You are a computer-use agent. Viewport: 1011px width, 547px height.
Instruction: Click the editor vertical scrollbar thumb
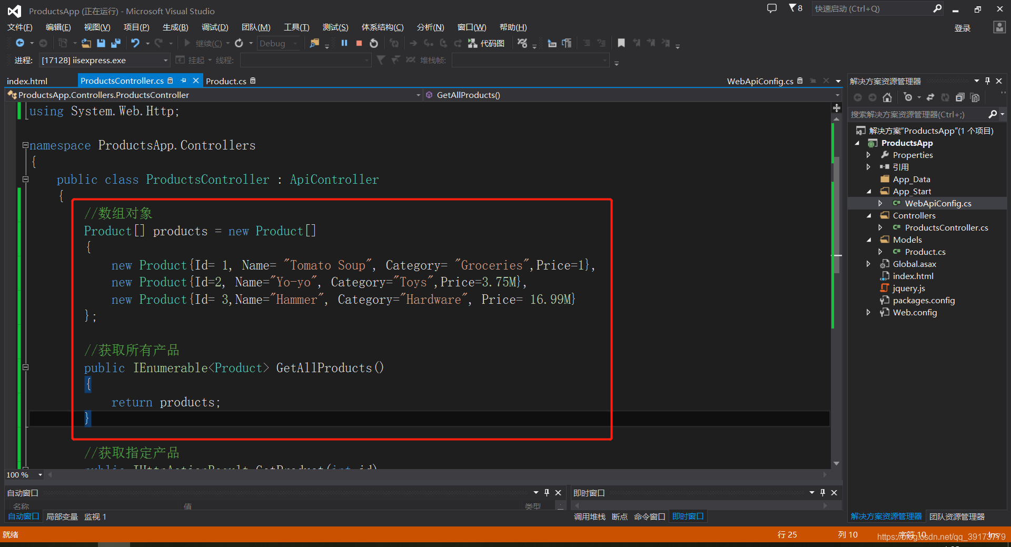pyautogui.click(x=836, y=216)
